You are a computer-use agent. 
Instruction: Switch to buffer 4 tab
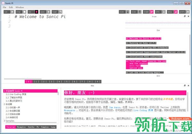pyautogui.click(x=59, y=81)
